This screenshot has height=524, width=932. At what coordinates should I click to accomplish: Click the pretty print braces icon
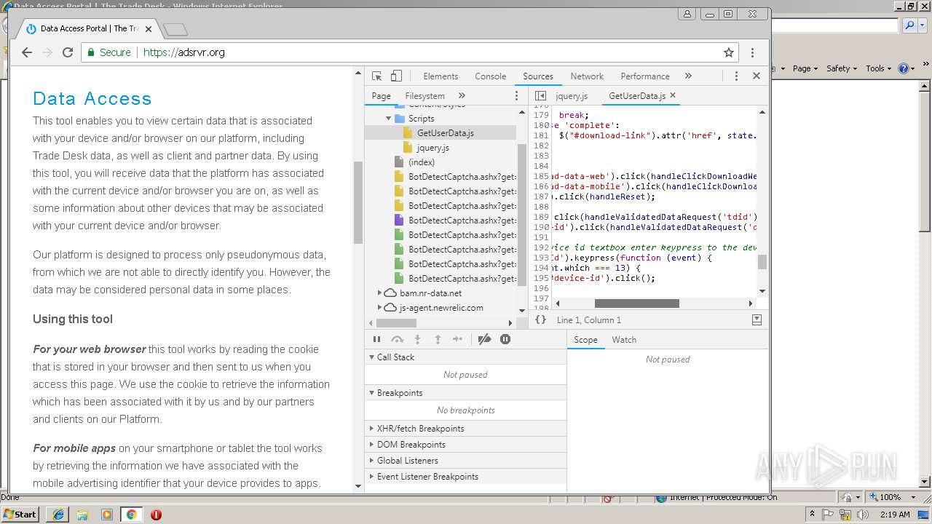(x=540, y=319)
